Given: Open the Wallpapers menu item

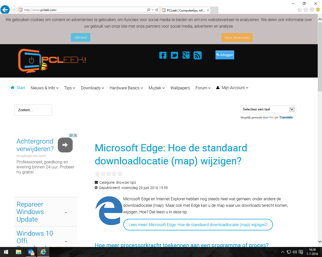Looking at the screenshot, I should pyautogui.click(x=180, y=88).
